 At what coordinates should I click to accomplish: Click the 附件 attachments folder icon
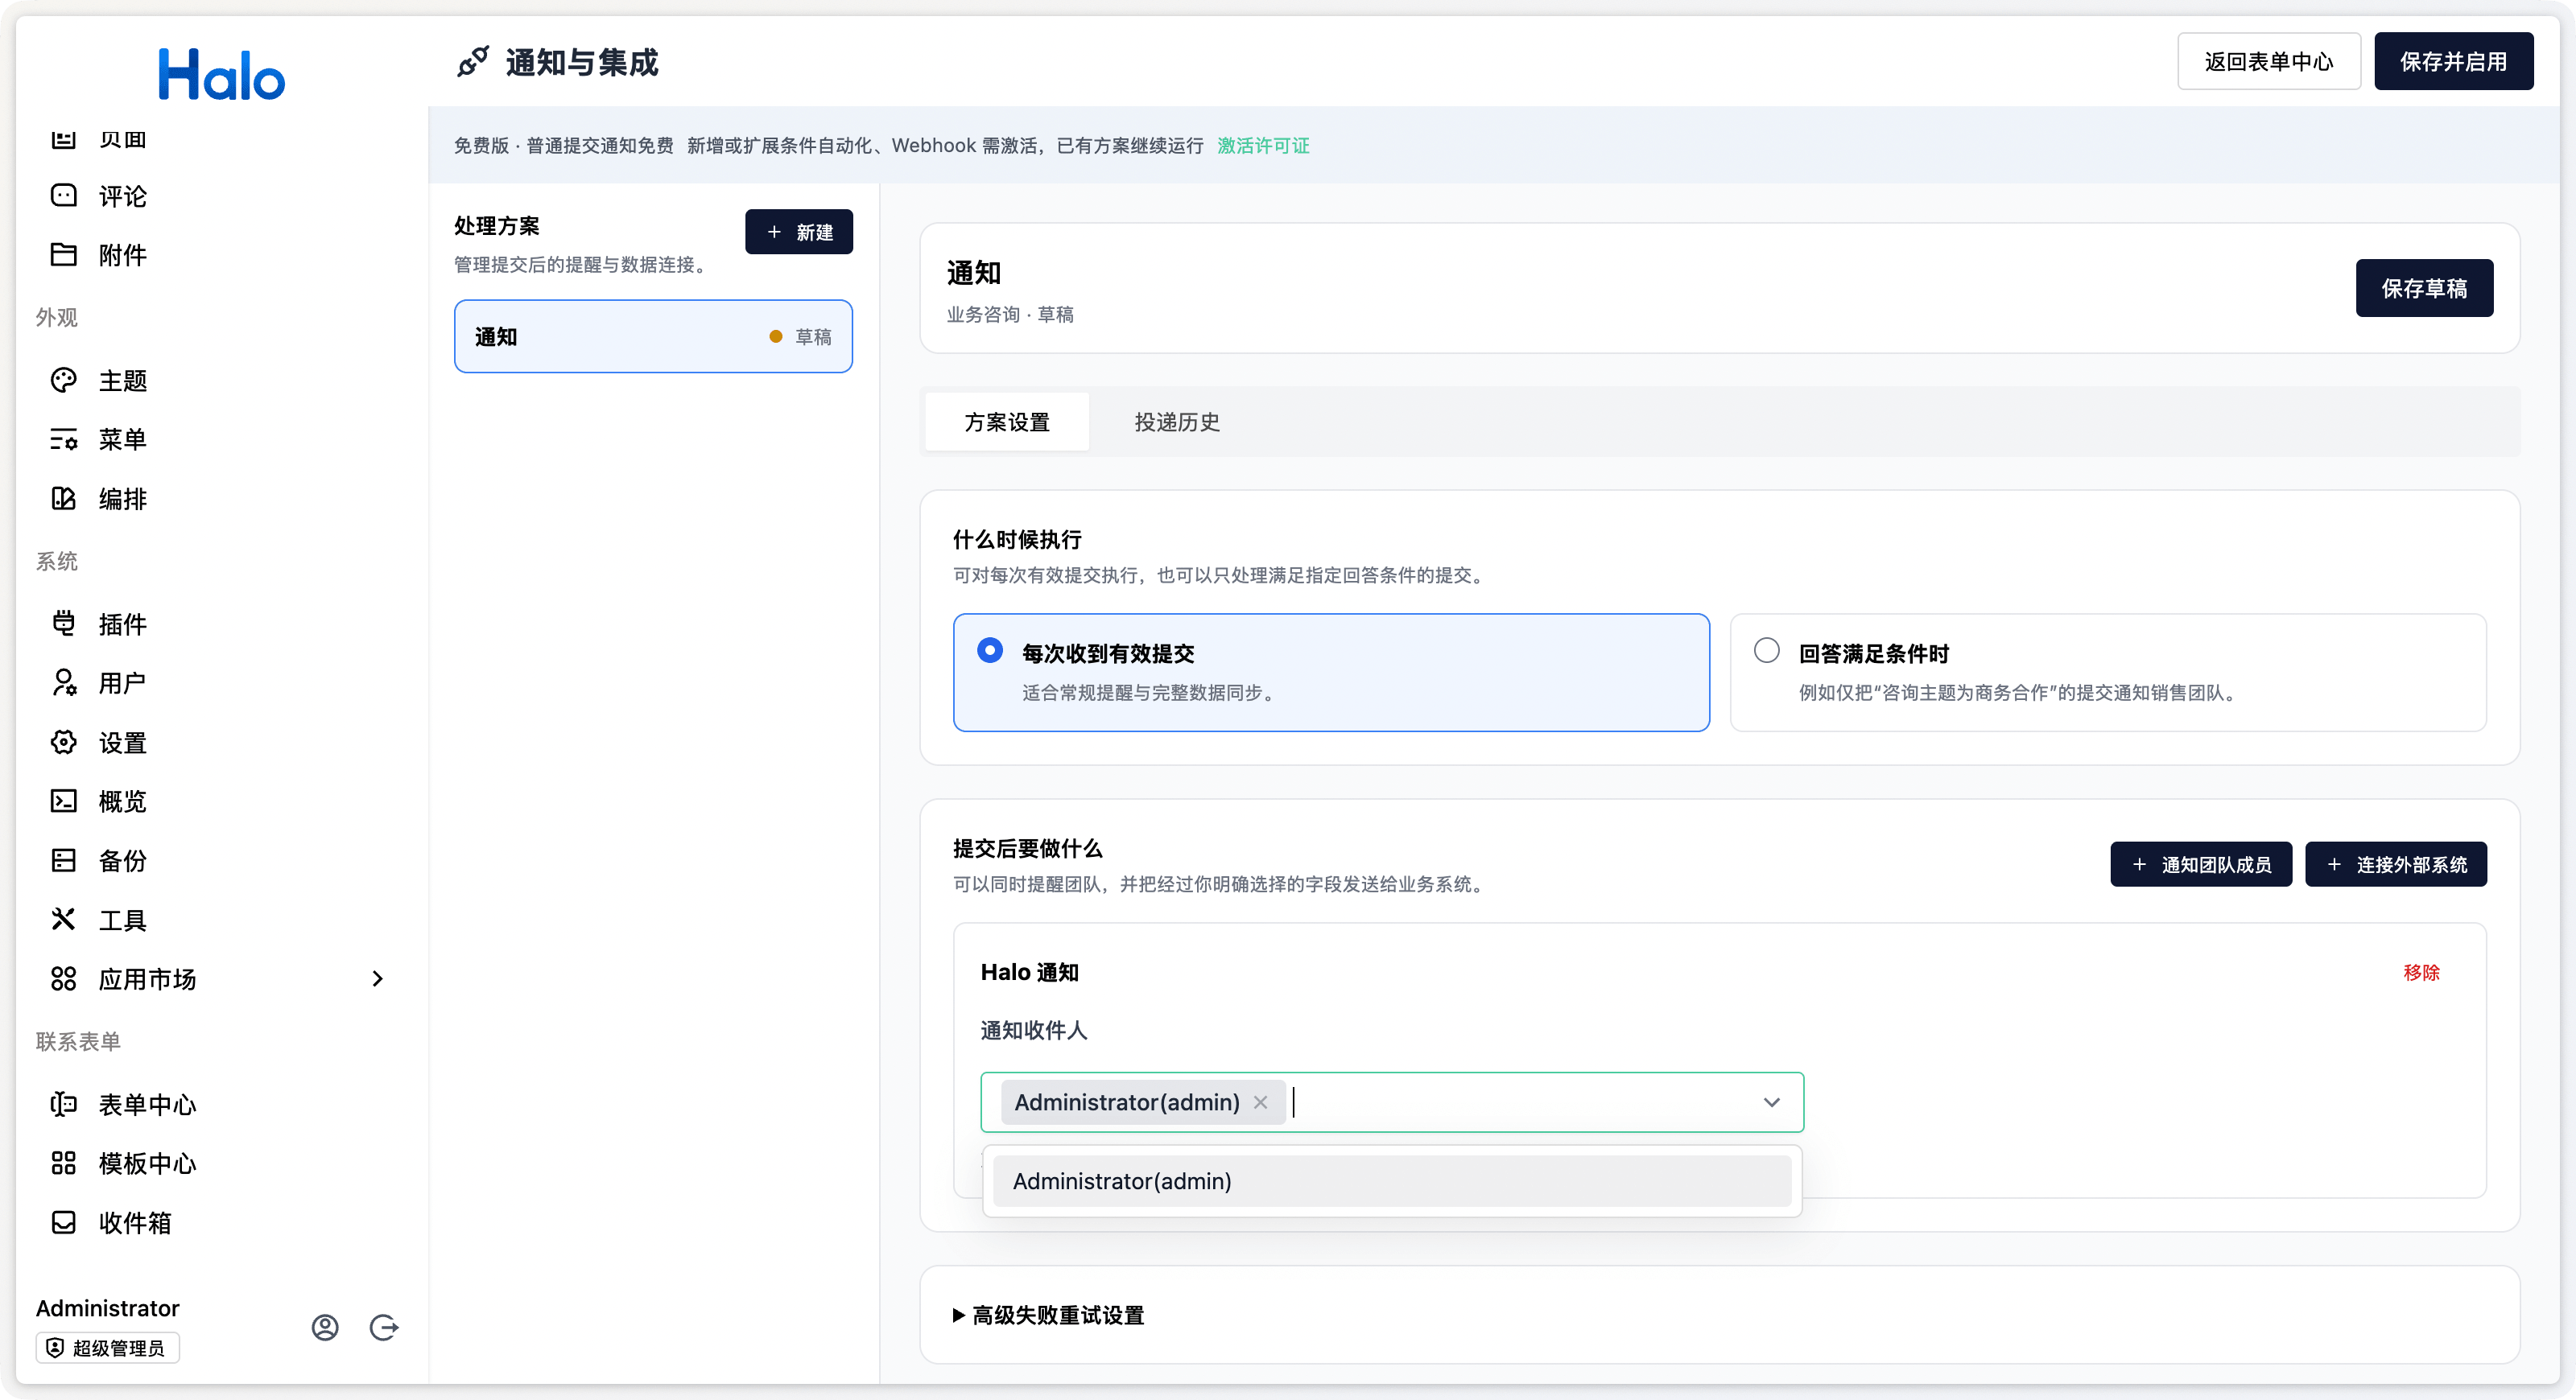tap(63, 255)
